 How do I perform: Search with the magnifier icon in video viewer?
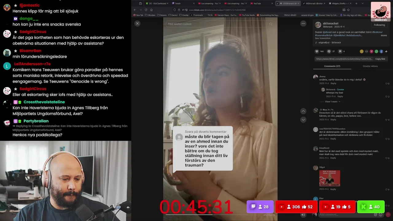tap(270, 24)
